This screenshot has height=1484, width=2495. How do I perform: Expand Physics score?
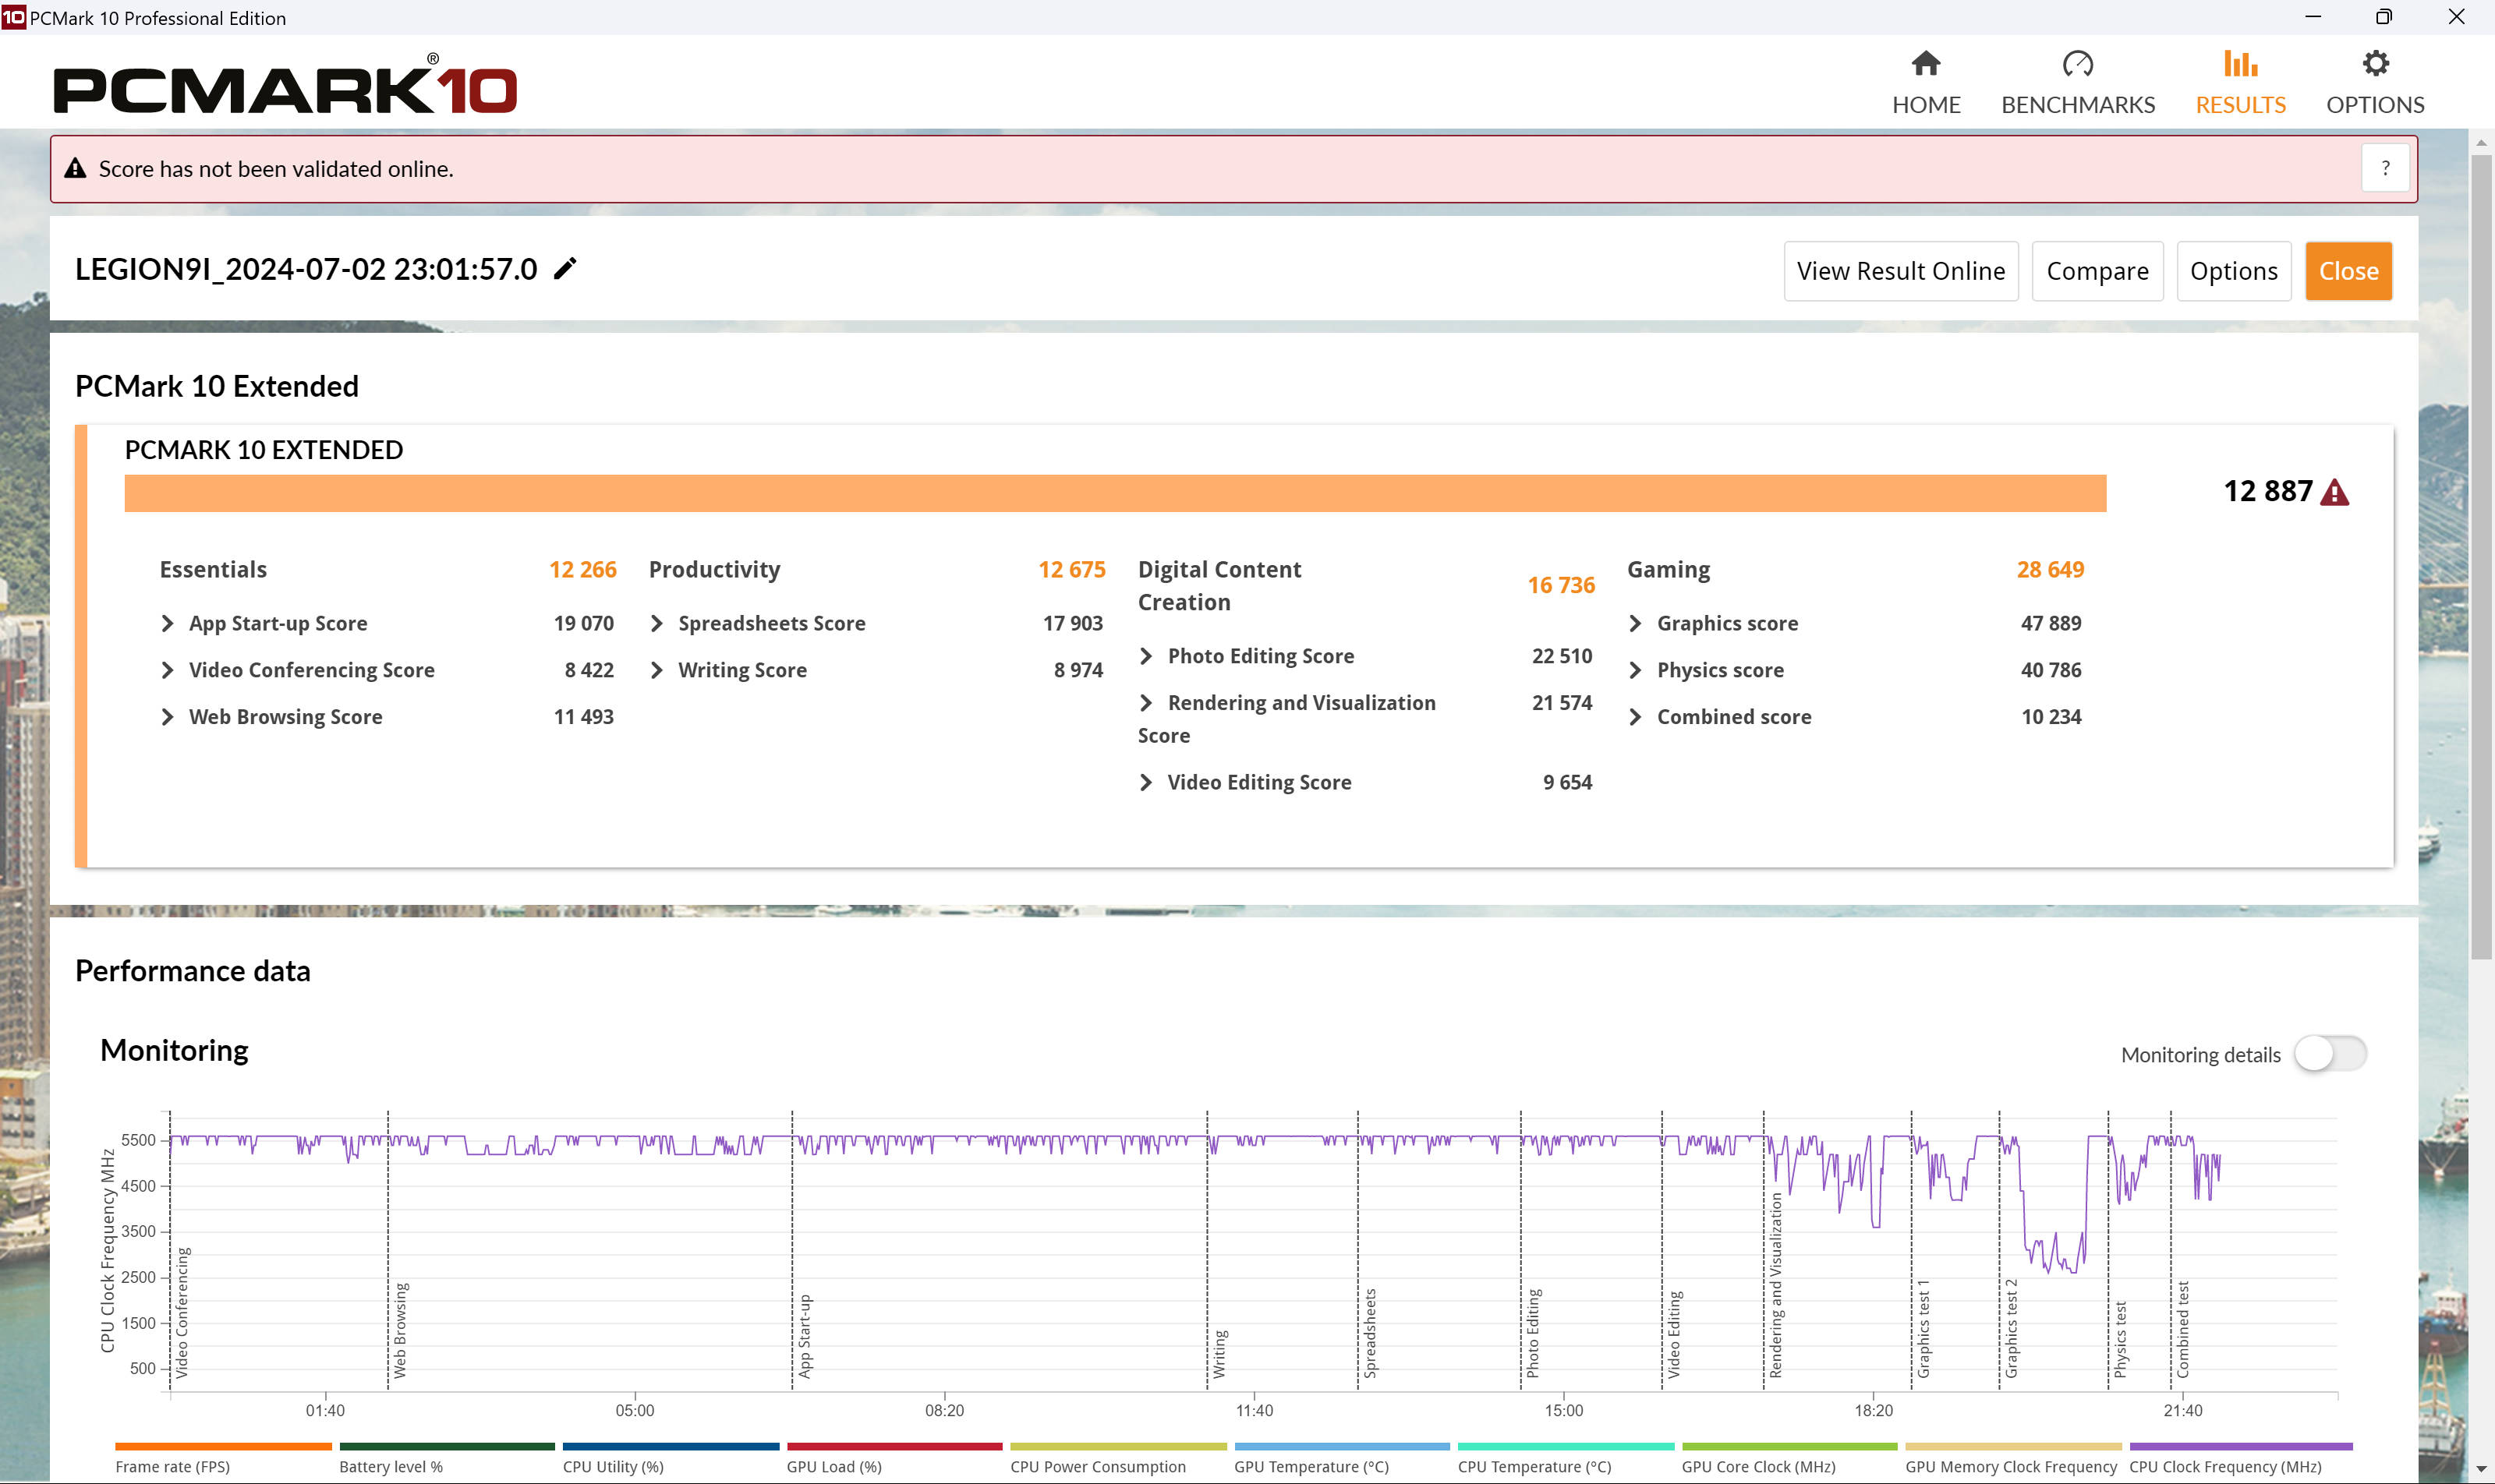point(1635,670)
